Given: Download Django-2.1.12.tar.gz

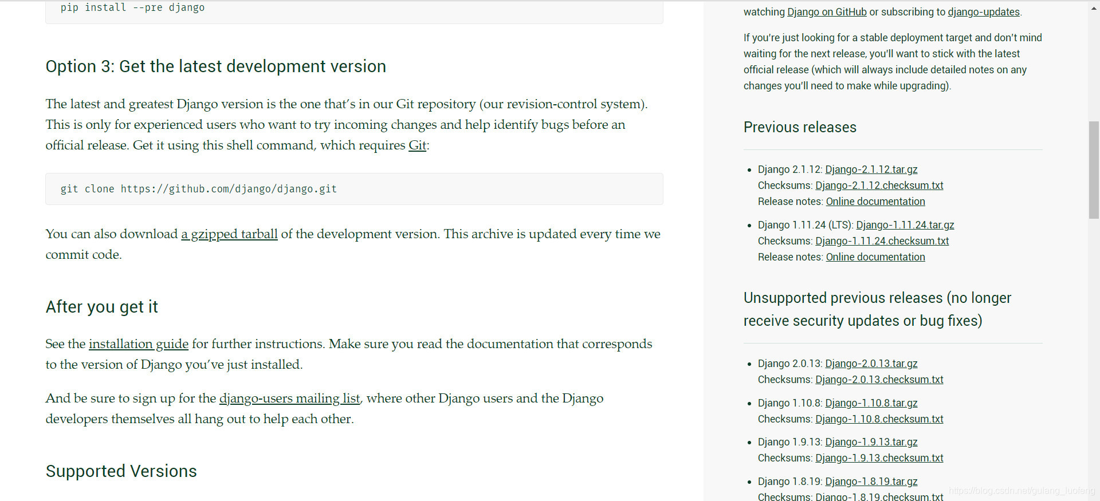Looking at the screenshot, I should (871, 169).
